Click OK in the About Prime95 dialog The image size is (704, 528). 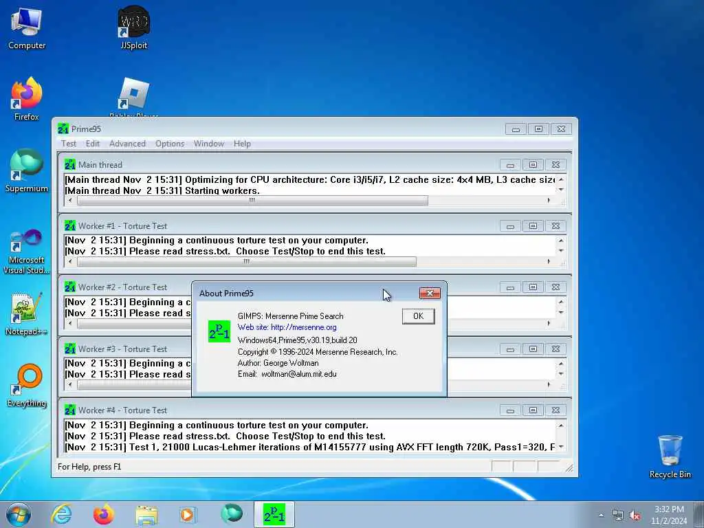[x=418, y=316]
